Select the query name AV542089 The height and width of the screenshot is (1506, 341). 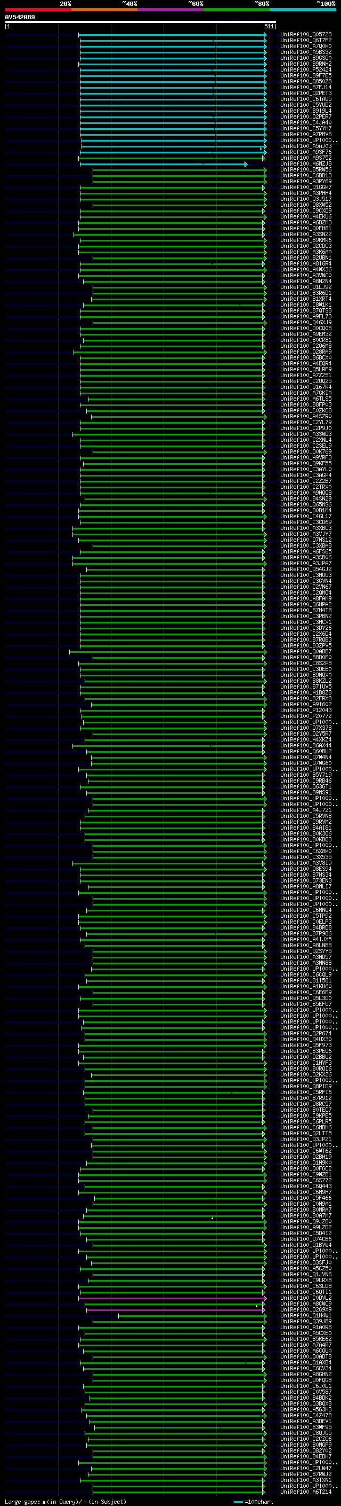tap(20, 18)
